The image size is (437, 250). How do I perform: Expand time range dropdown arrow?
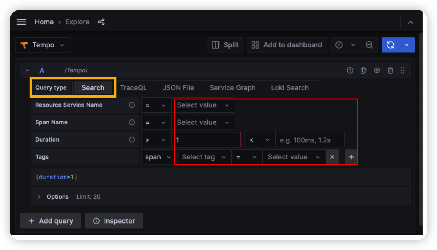(x=353, y=45)
